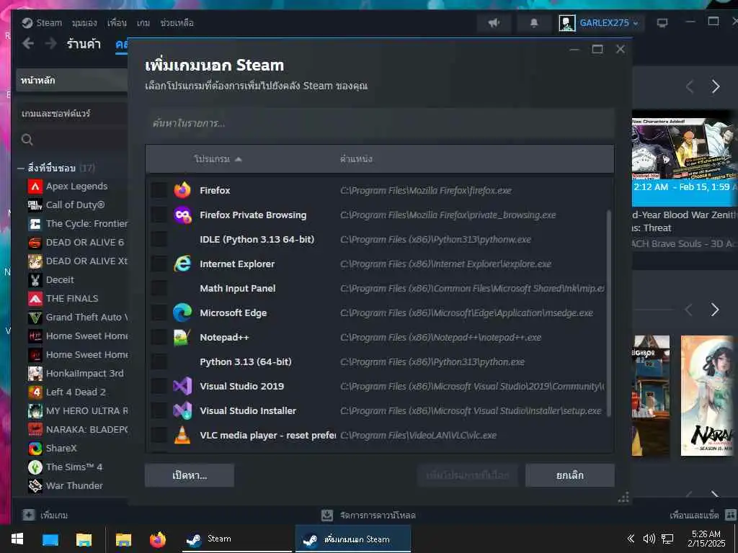Click the Home (หน้าหลัก) button in library

71,80
